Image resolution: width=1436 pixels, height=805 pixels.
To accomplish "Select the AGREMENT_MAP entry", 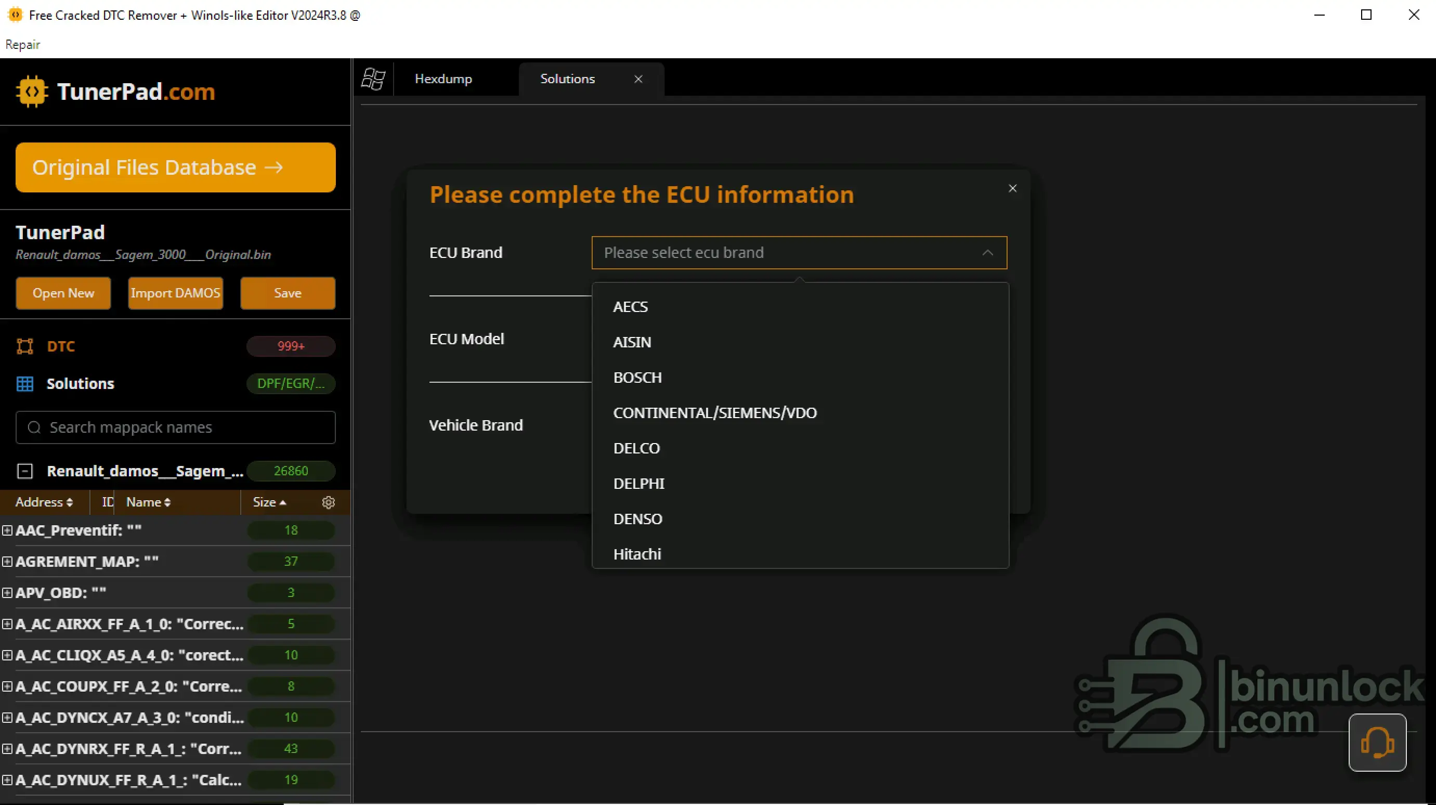I will point(87,562).
